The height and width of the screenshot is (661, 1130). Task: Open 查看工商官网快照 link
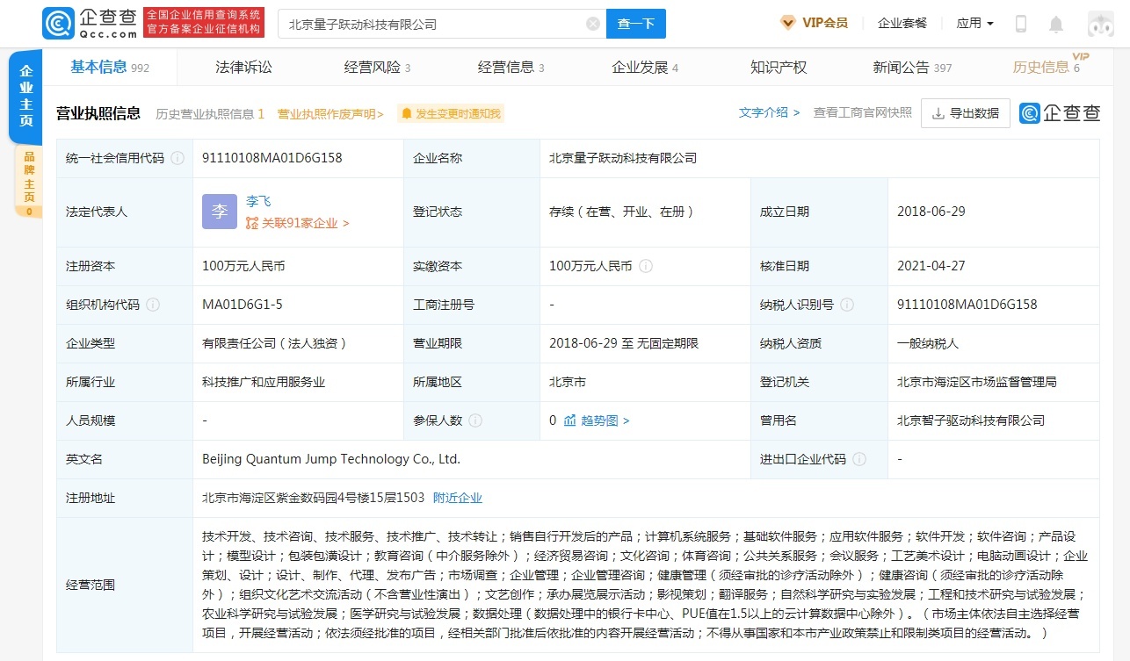(x=863, y=112)
